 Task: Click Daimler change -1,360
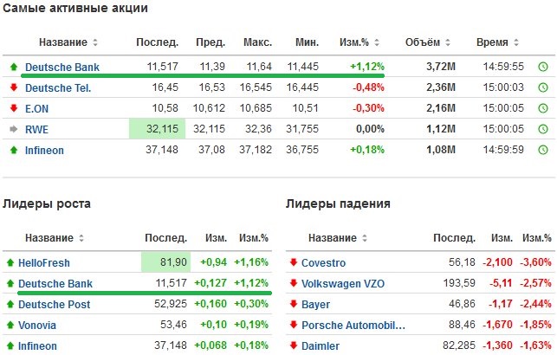point(497,345)
